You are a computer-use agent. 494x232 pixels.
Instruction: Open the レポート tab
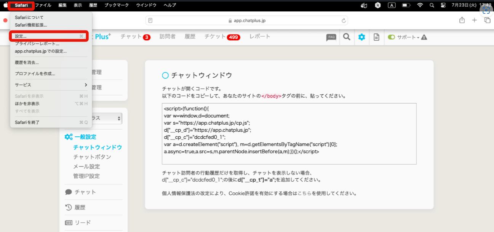coord(260,37)
